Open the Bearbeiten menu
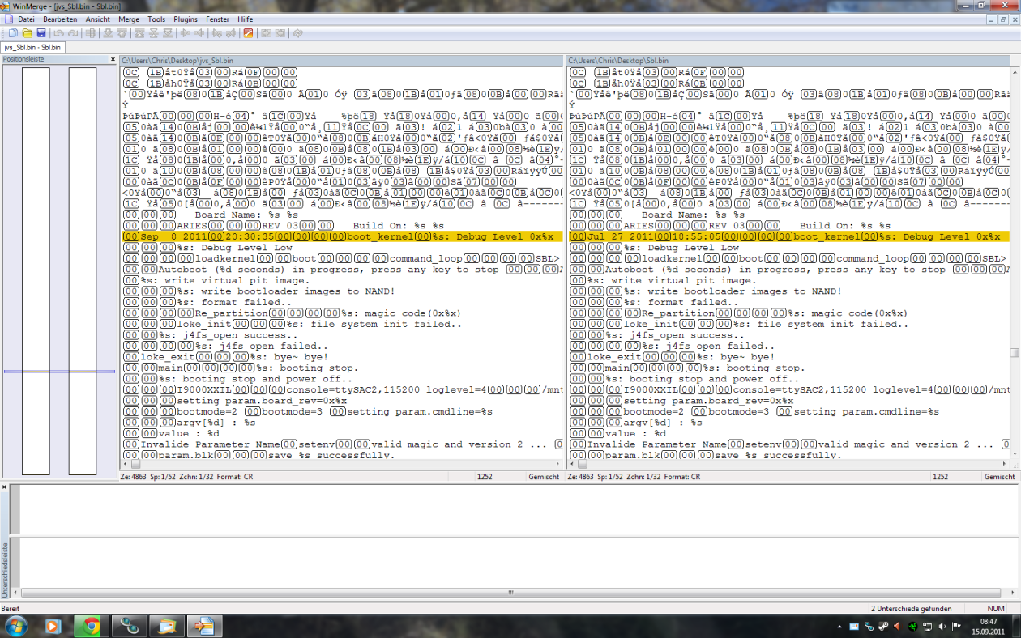Viewport: 1021px width, 638px height. click(60, 19)
